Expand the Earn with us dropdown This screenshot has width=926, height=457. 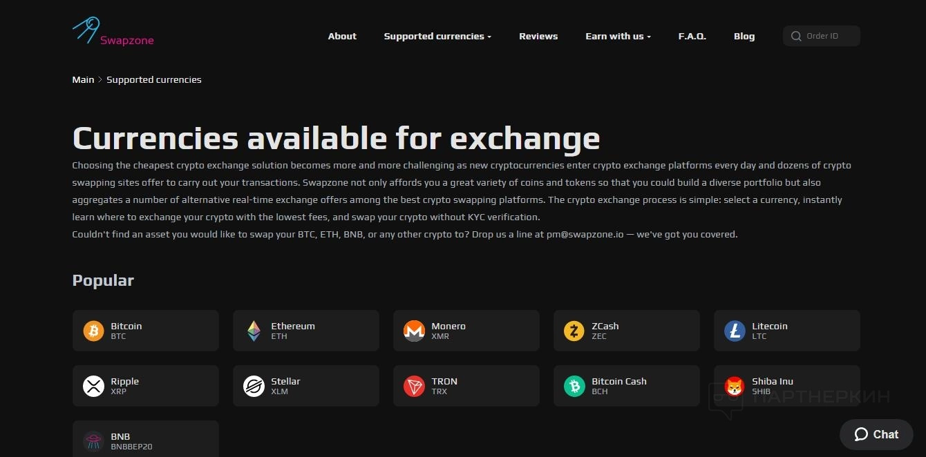click(618, 37)
